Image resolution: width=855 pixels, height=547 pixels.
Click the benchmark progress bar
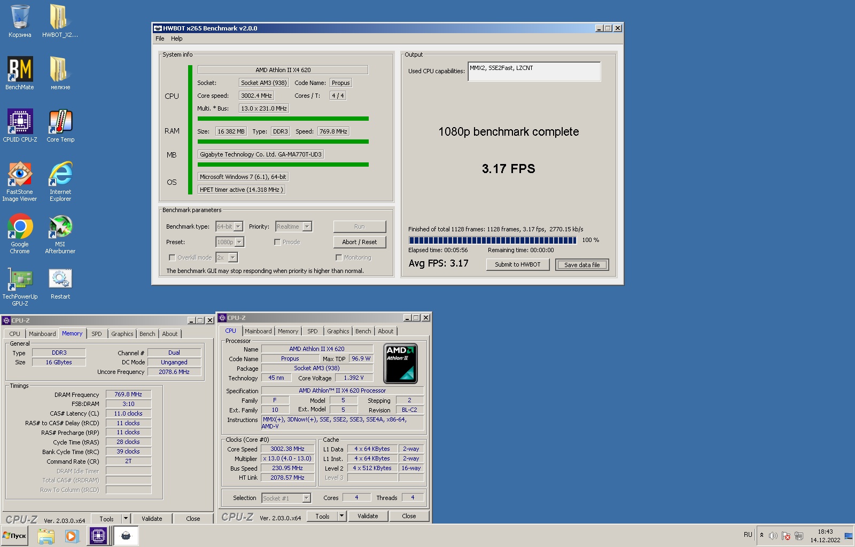pos(493,240)
